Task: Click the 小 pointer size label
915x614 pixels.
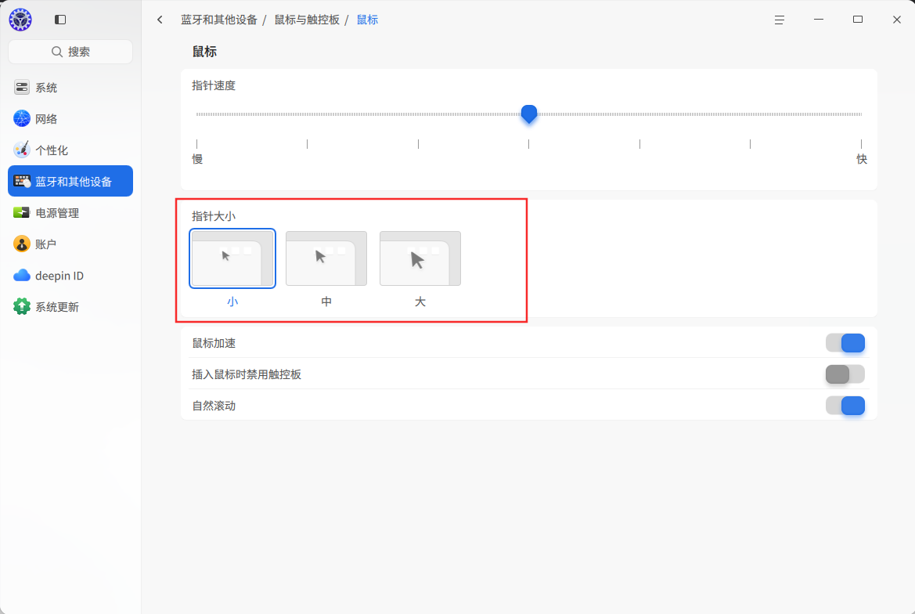Action: [x=232, y=302]
